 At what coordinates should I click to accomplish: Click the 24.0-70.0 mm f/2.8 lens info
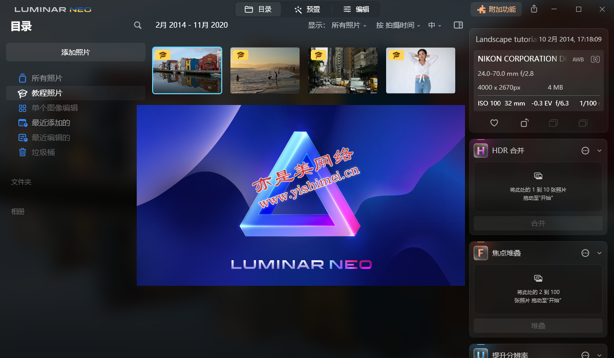click(505, 74)
